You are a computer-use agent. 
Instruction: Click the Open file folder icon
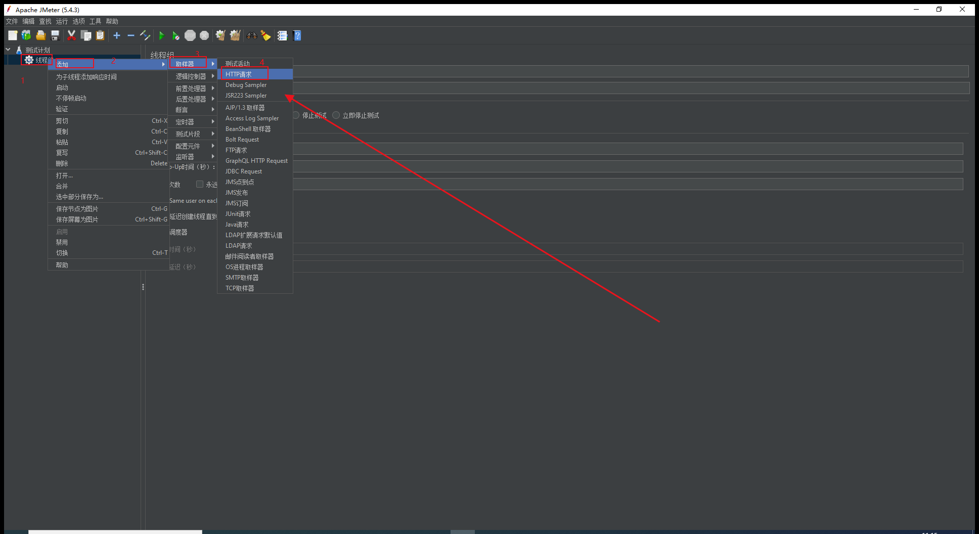point(41,35)
